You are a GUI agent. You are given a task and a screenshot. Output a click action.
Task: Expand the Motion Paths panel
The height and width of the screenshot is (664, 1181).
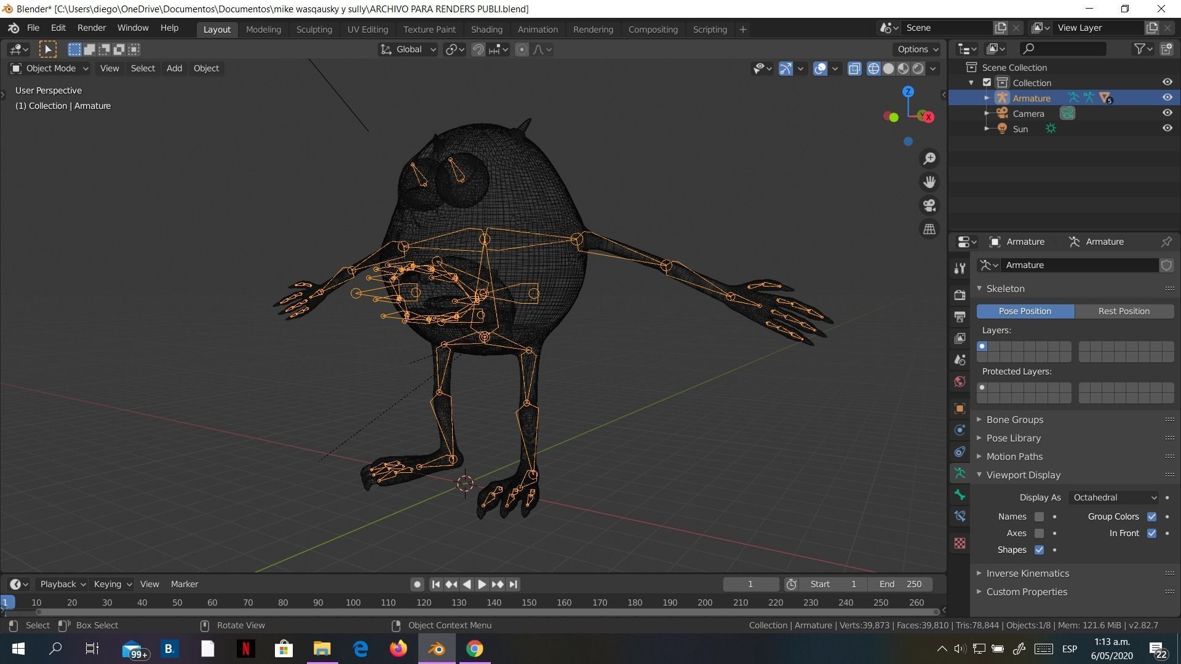(1014, 457)
